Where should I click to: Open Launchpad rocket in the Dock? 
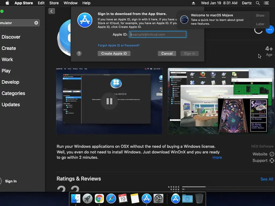pyautogui.click(x=87, y=199)
